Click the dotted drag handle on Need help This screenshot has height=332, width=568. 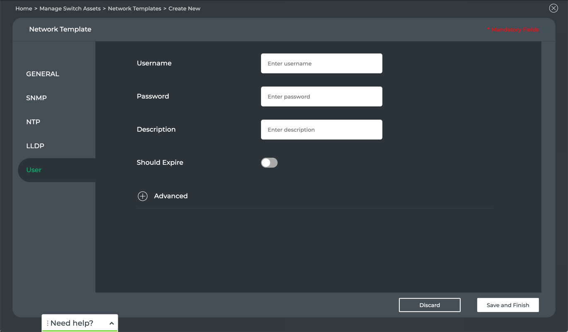pos(48,323)
